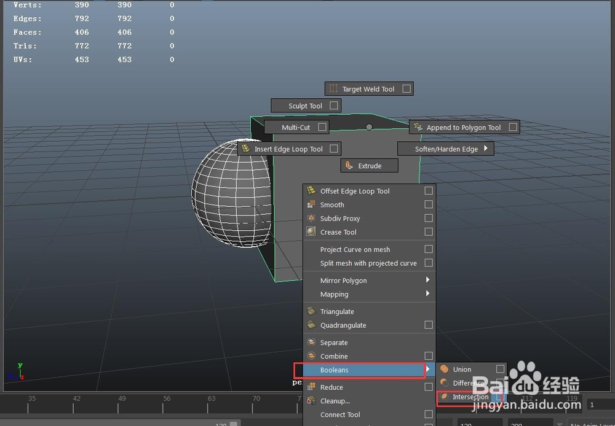This screenshot has width=615, height=426.
Task: Click the Offset Edge Loop Tool icon
Action: tap(311, 191)
